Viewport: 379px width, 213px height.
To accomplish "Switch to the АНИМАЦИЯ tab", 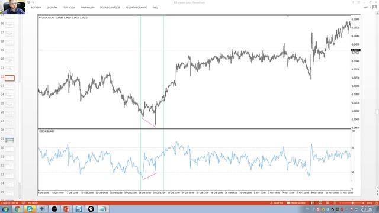I will pyautogui.click(x=88, y=8).
